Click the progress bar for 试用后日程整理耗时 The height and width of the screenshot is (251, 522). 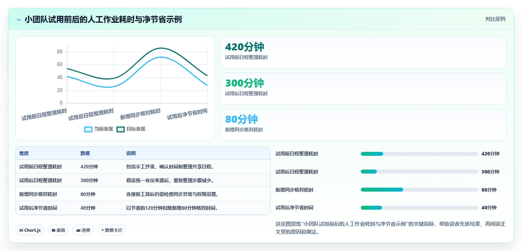(419, 172)
